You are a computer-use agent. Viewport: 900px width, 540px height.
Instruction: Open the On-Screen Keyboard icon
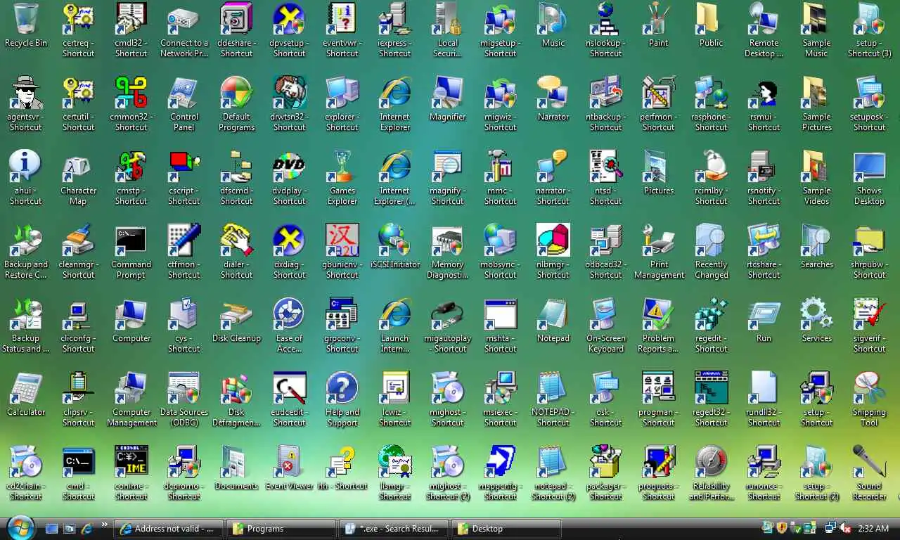click(605, 326)
